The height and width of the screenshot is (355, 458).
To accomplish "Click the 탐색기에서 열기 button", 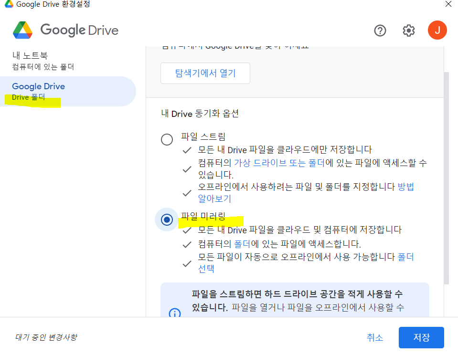I will 205,73.
